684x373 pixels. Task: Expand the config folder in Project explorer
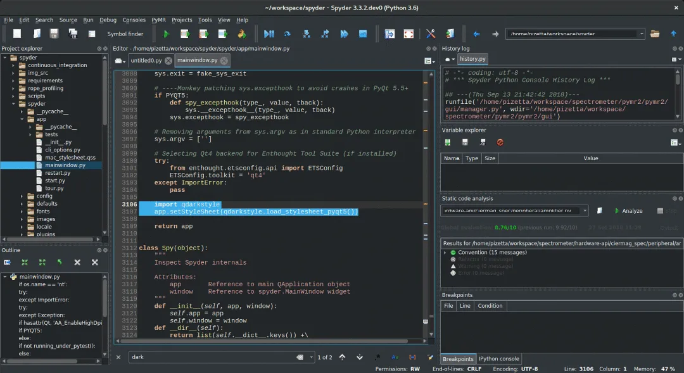(22, 196)
